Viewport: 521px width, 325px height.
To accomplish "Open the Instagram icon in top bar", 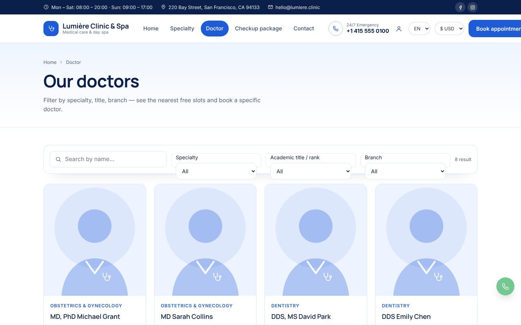I will [473, 7].
